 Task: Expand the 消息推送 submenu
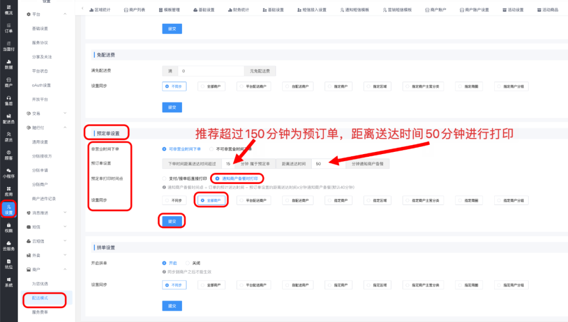click(65, 212)
